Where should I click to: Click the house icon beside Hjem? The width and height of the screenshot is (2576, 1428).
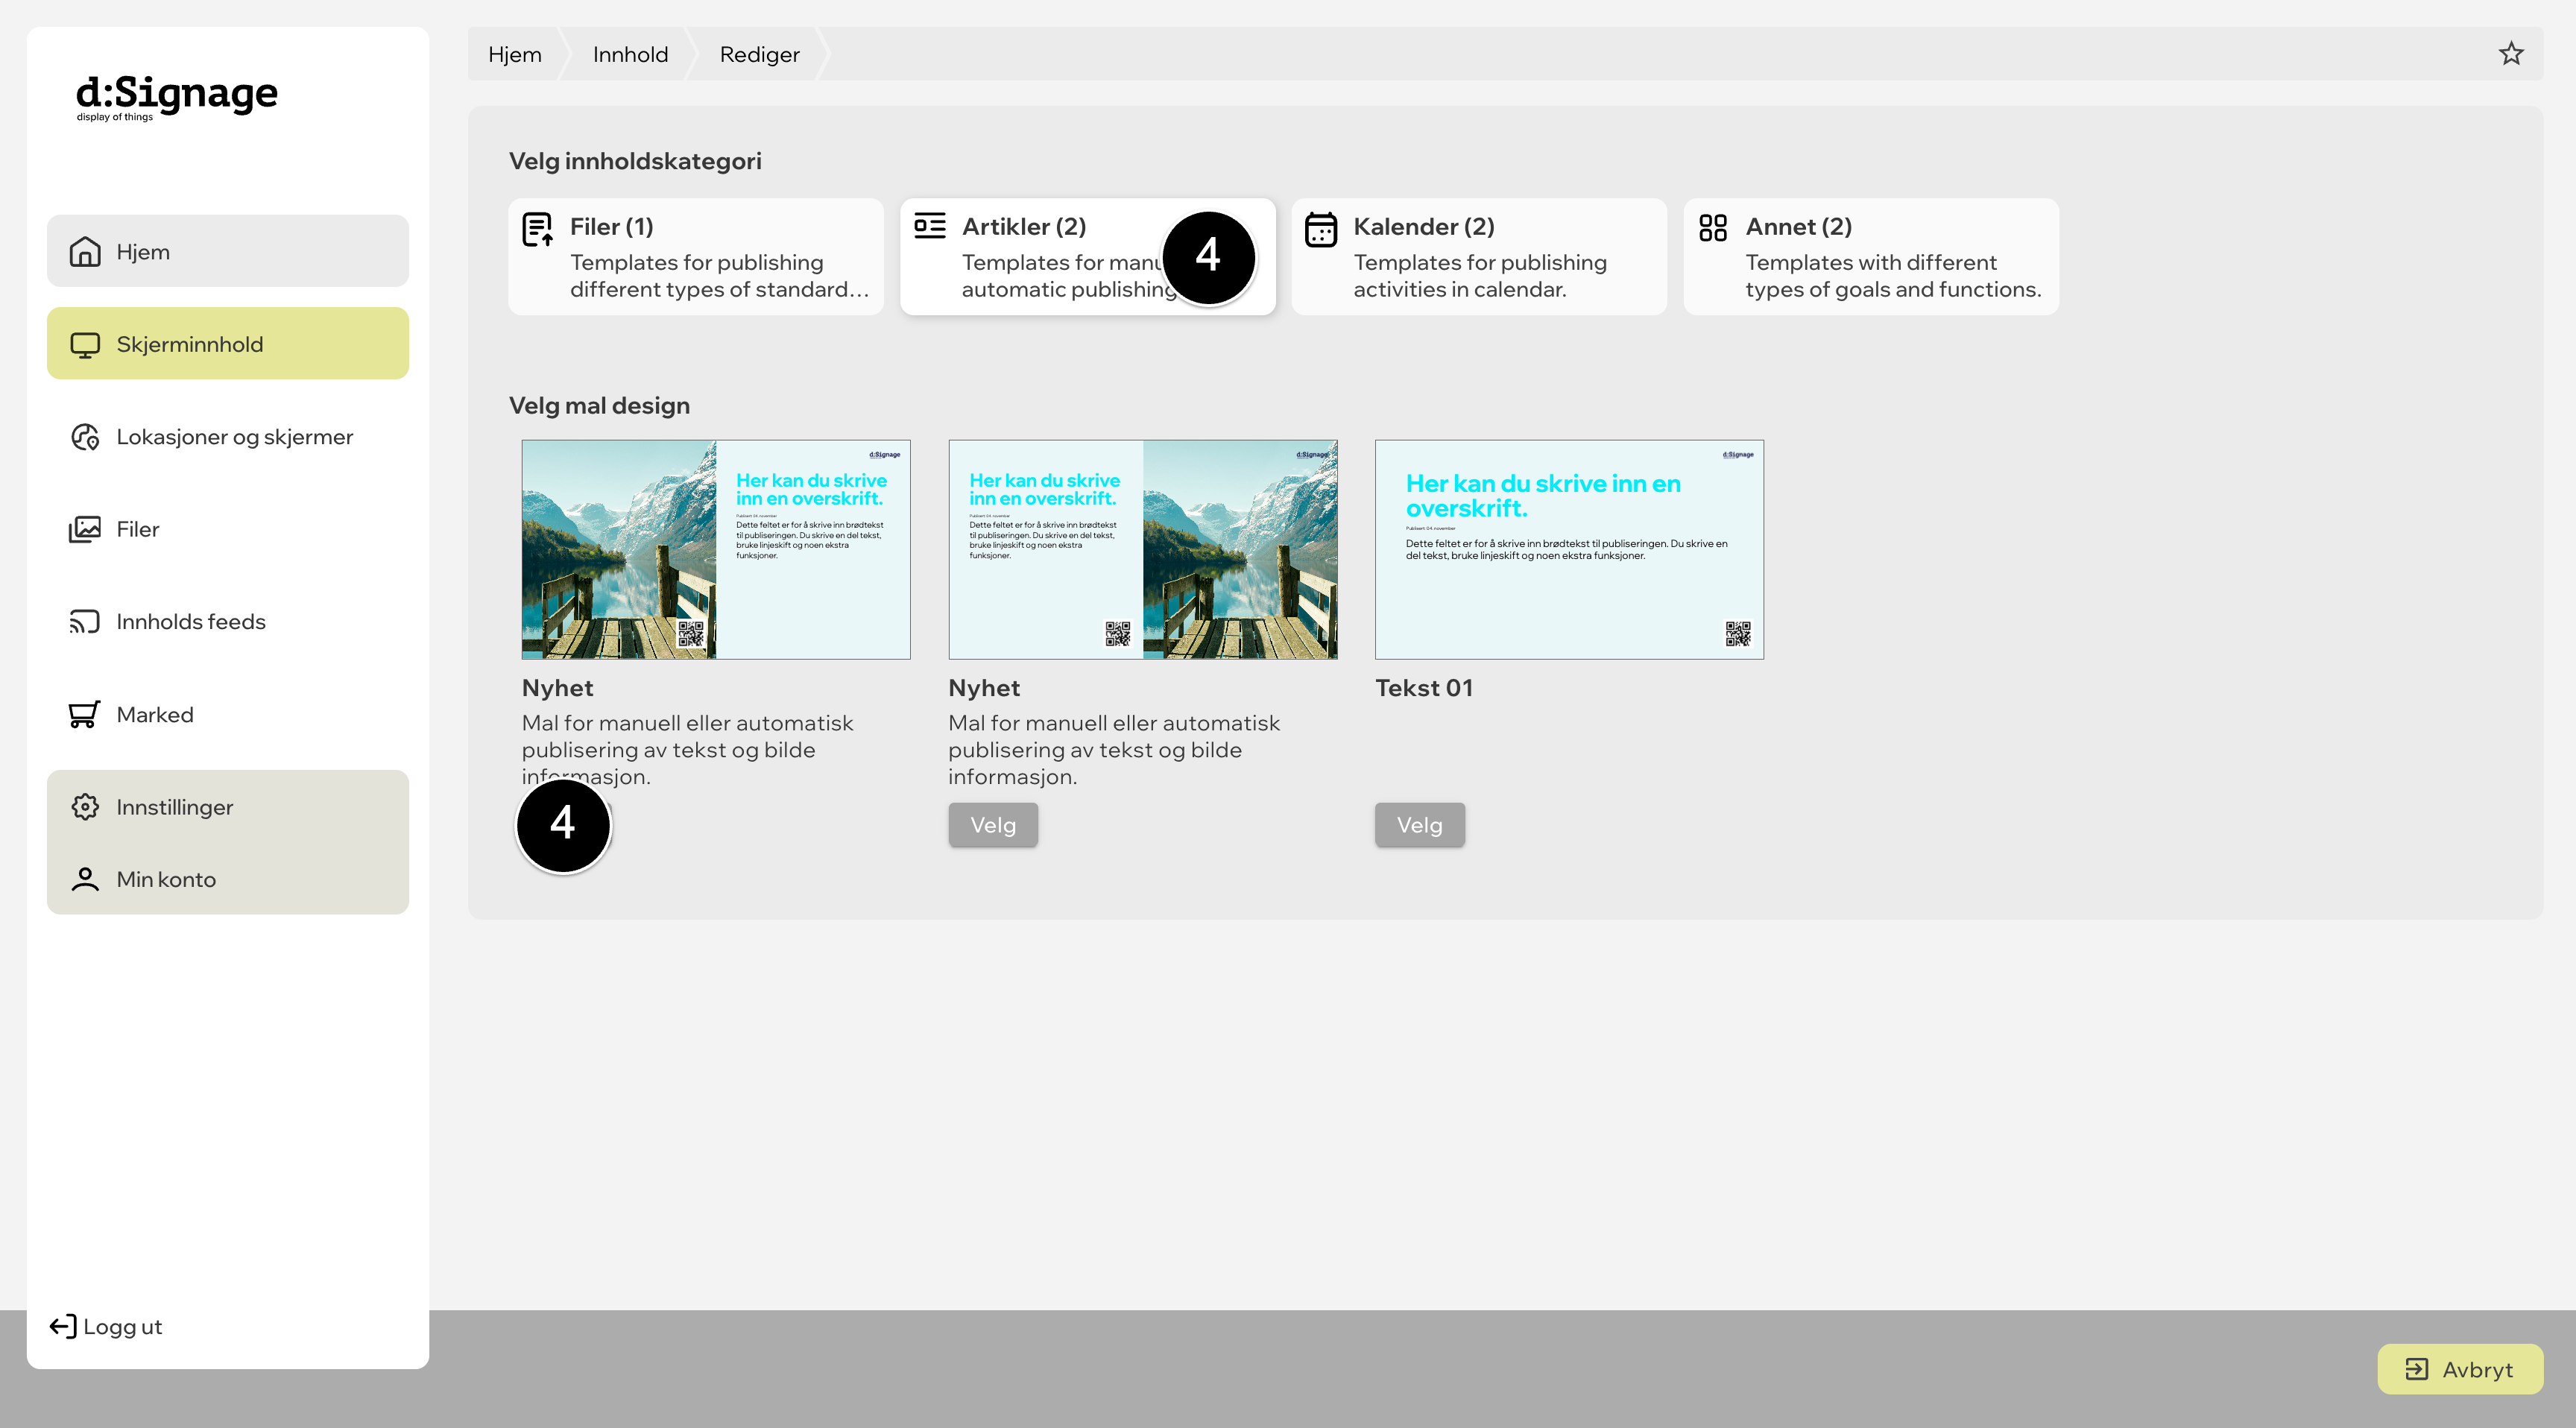[85, 251]
